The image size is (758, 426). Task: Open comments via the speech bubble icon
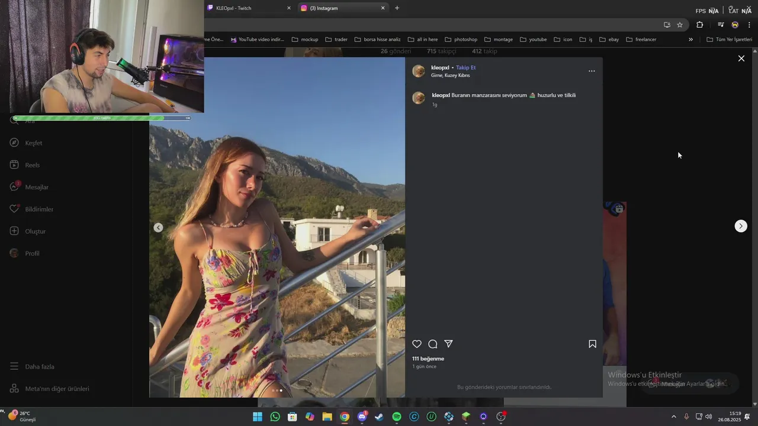433,344
